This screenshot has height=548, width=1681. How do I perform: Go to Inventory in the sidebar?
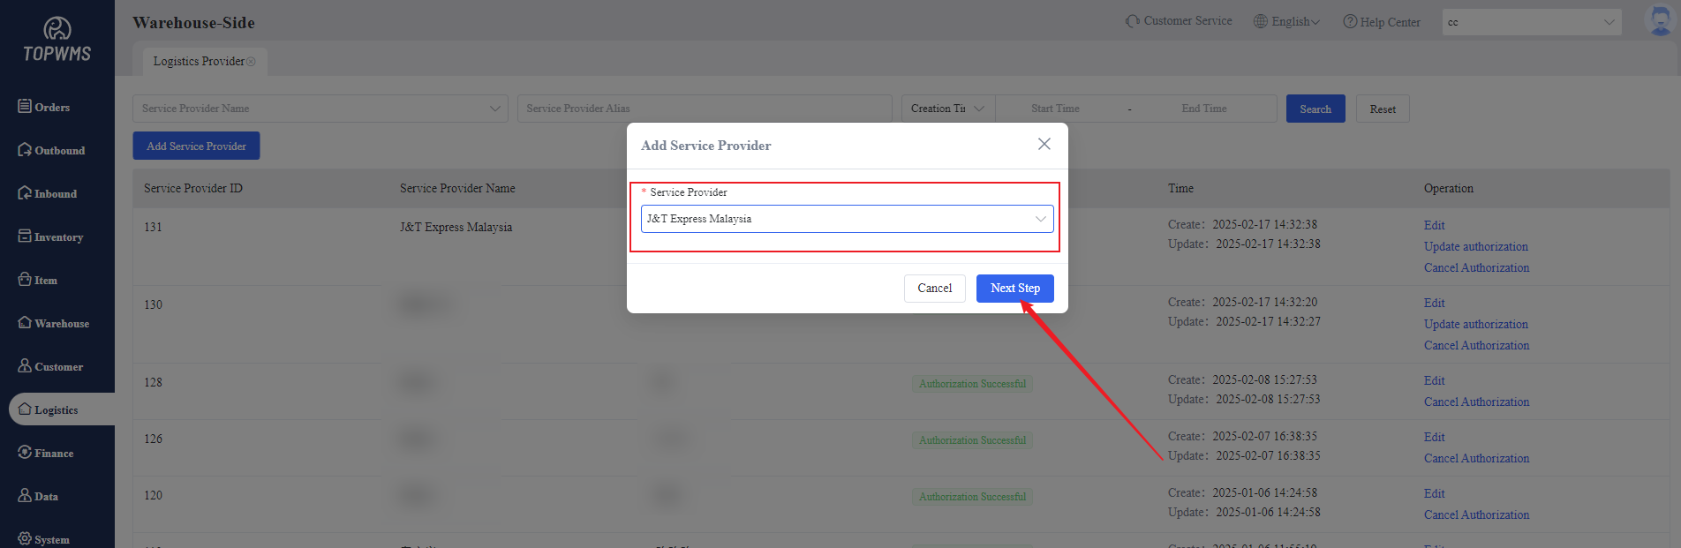click(x=50, y=236)
